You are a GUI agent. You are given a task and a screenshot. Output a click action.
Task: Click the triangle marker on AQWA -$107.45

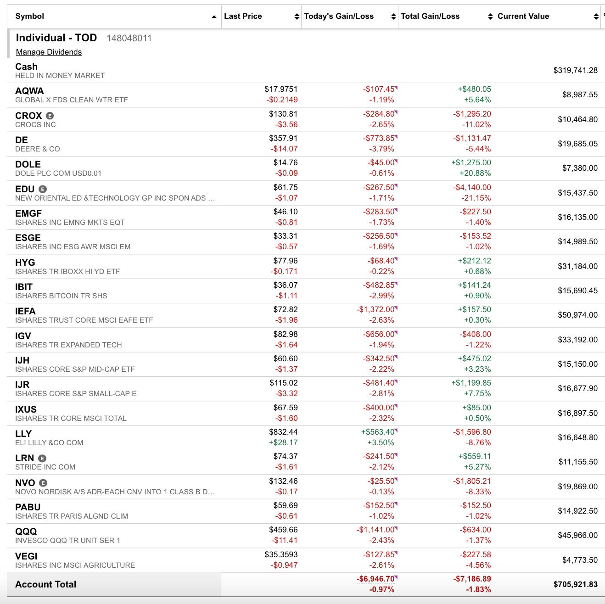point(396,87)
